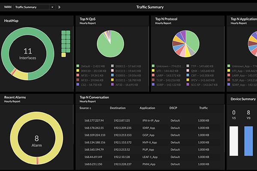This screenshot has height=171, width=257.
Task: Toggle the brown TLSP protocol legend swatch
Action: click(x=153, y=80)
